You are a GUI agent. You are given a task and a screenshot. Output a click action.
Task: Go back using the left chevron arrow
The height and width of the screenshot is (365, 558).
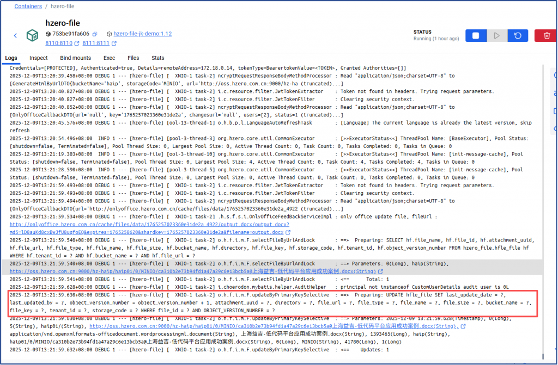15,35
